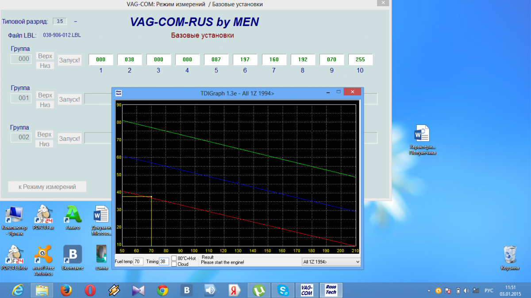The height and width of the screenshot is (298, 531).
Task: Click the Timing value input field
Action: click(164, 261)
